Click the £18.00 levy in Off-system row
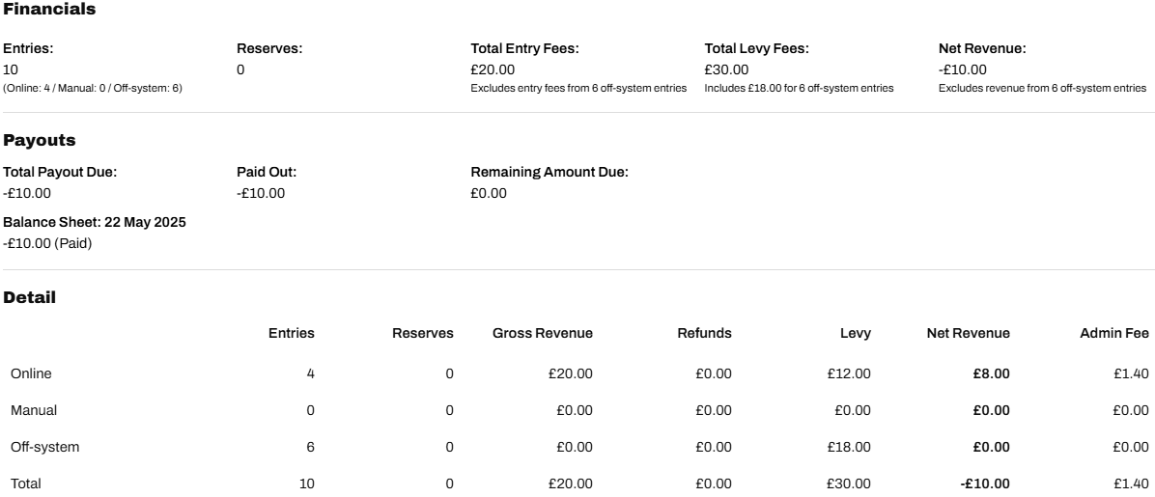 (x=849, y=447)
